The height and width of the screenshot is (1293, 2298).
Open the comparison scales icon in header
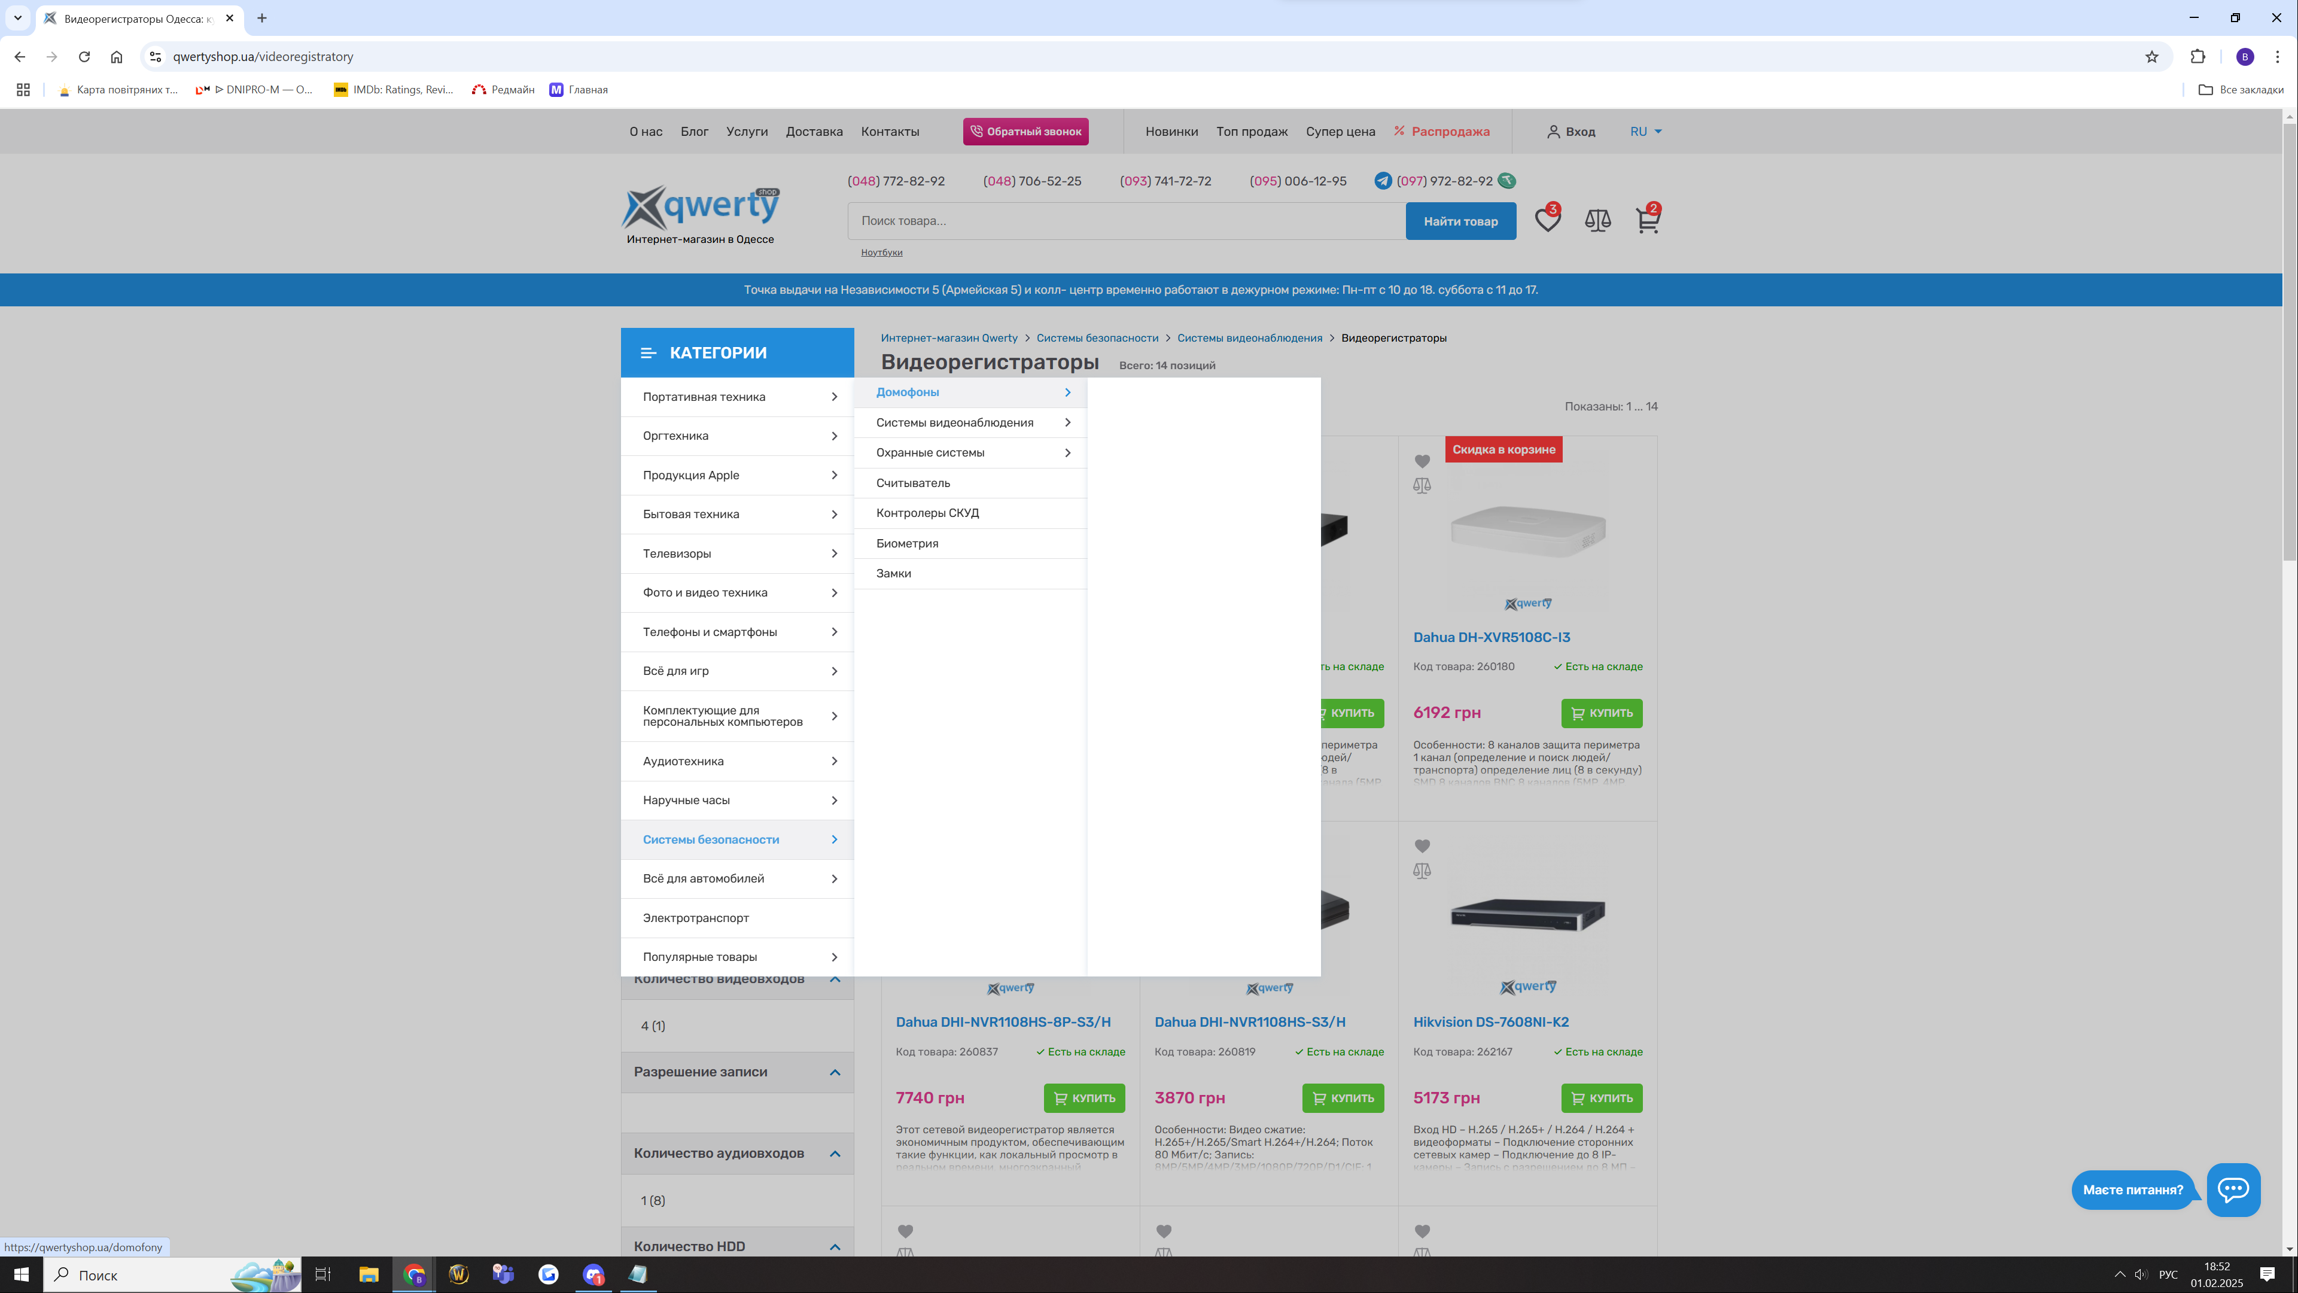point(1597,220)
